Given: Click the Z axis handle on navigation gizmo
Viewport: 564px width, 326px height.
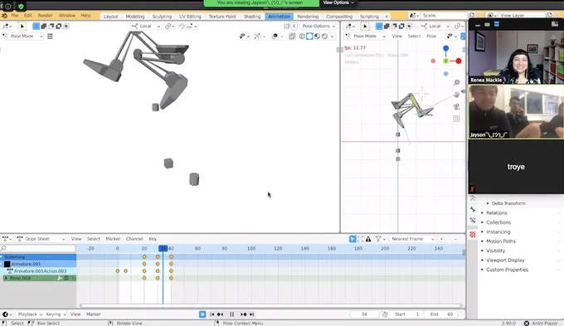Looking at the screenshot, I should tap(445, 48).
